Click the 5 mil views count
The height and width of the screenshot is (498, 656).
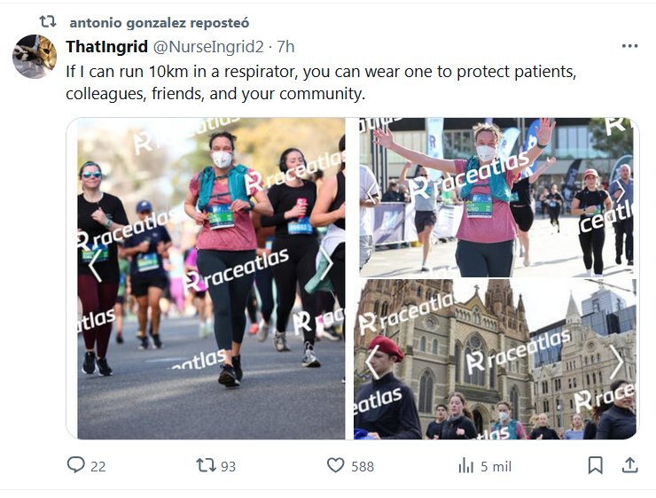pos(496,466)
